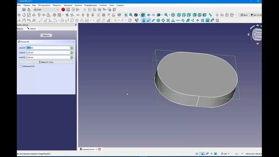
Task: Select the Draft line tool icon
Action: tap(41, 20)
